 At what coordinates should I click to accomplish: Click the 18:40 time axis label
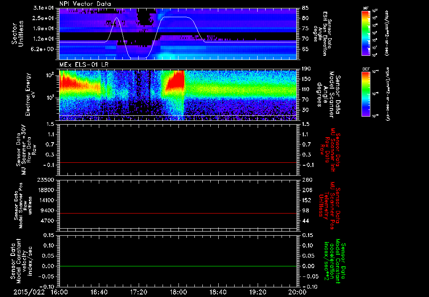[x=218, y=292]
